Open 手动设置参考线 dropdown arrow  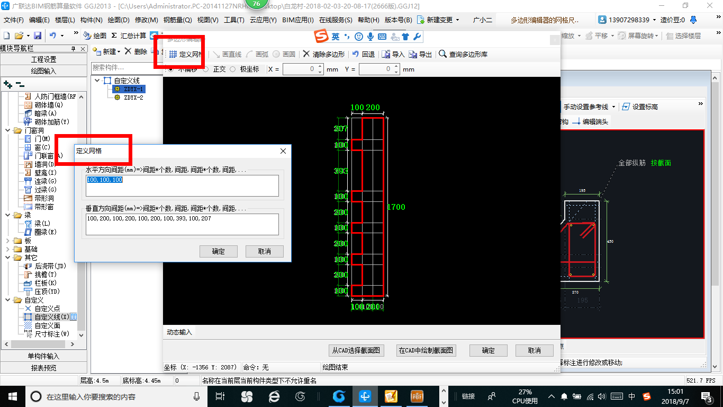click(x=613, y=107)
